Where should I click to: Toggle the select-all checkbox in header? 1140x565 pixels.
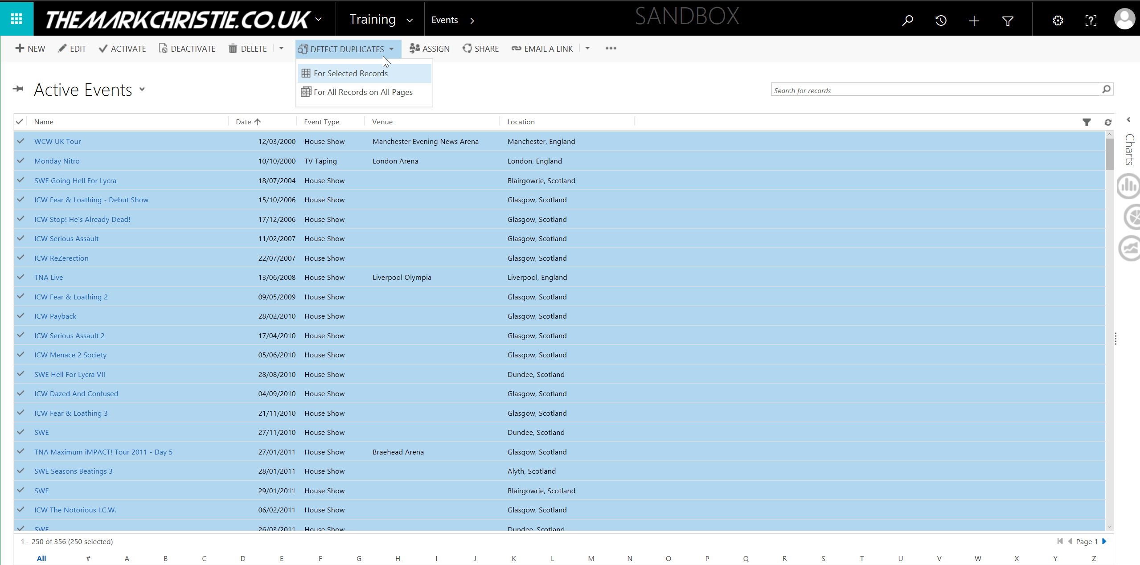19,121
